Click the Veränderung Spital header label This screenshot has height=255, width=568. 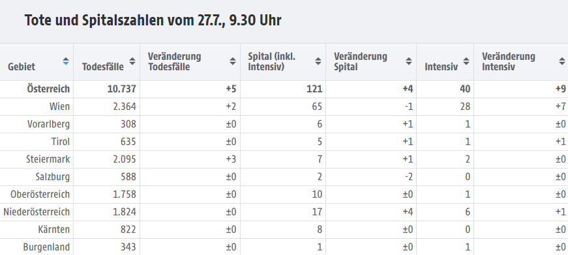coord(361,61)
